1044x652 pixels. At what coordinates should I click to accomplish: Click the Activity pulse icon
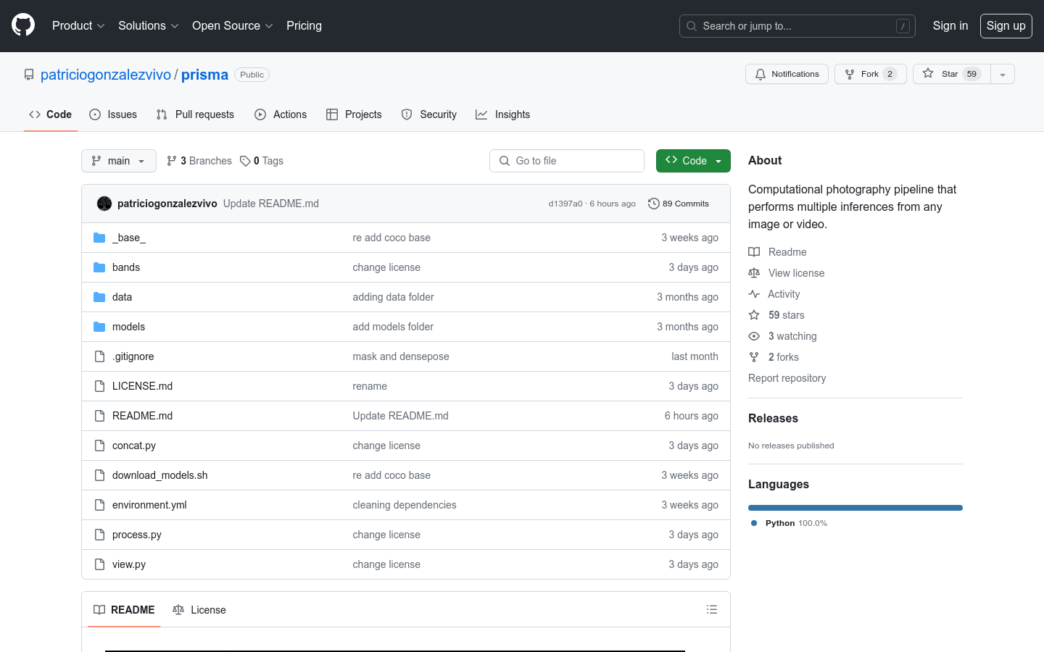pyautogui.click(x=754, y=294)
